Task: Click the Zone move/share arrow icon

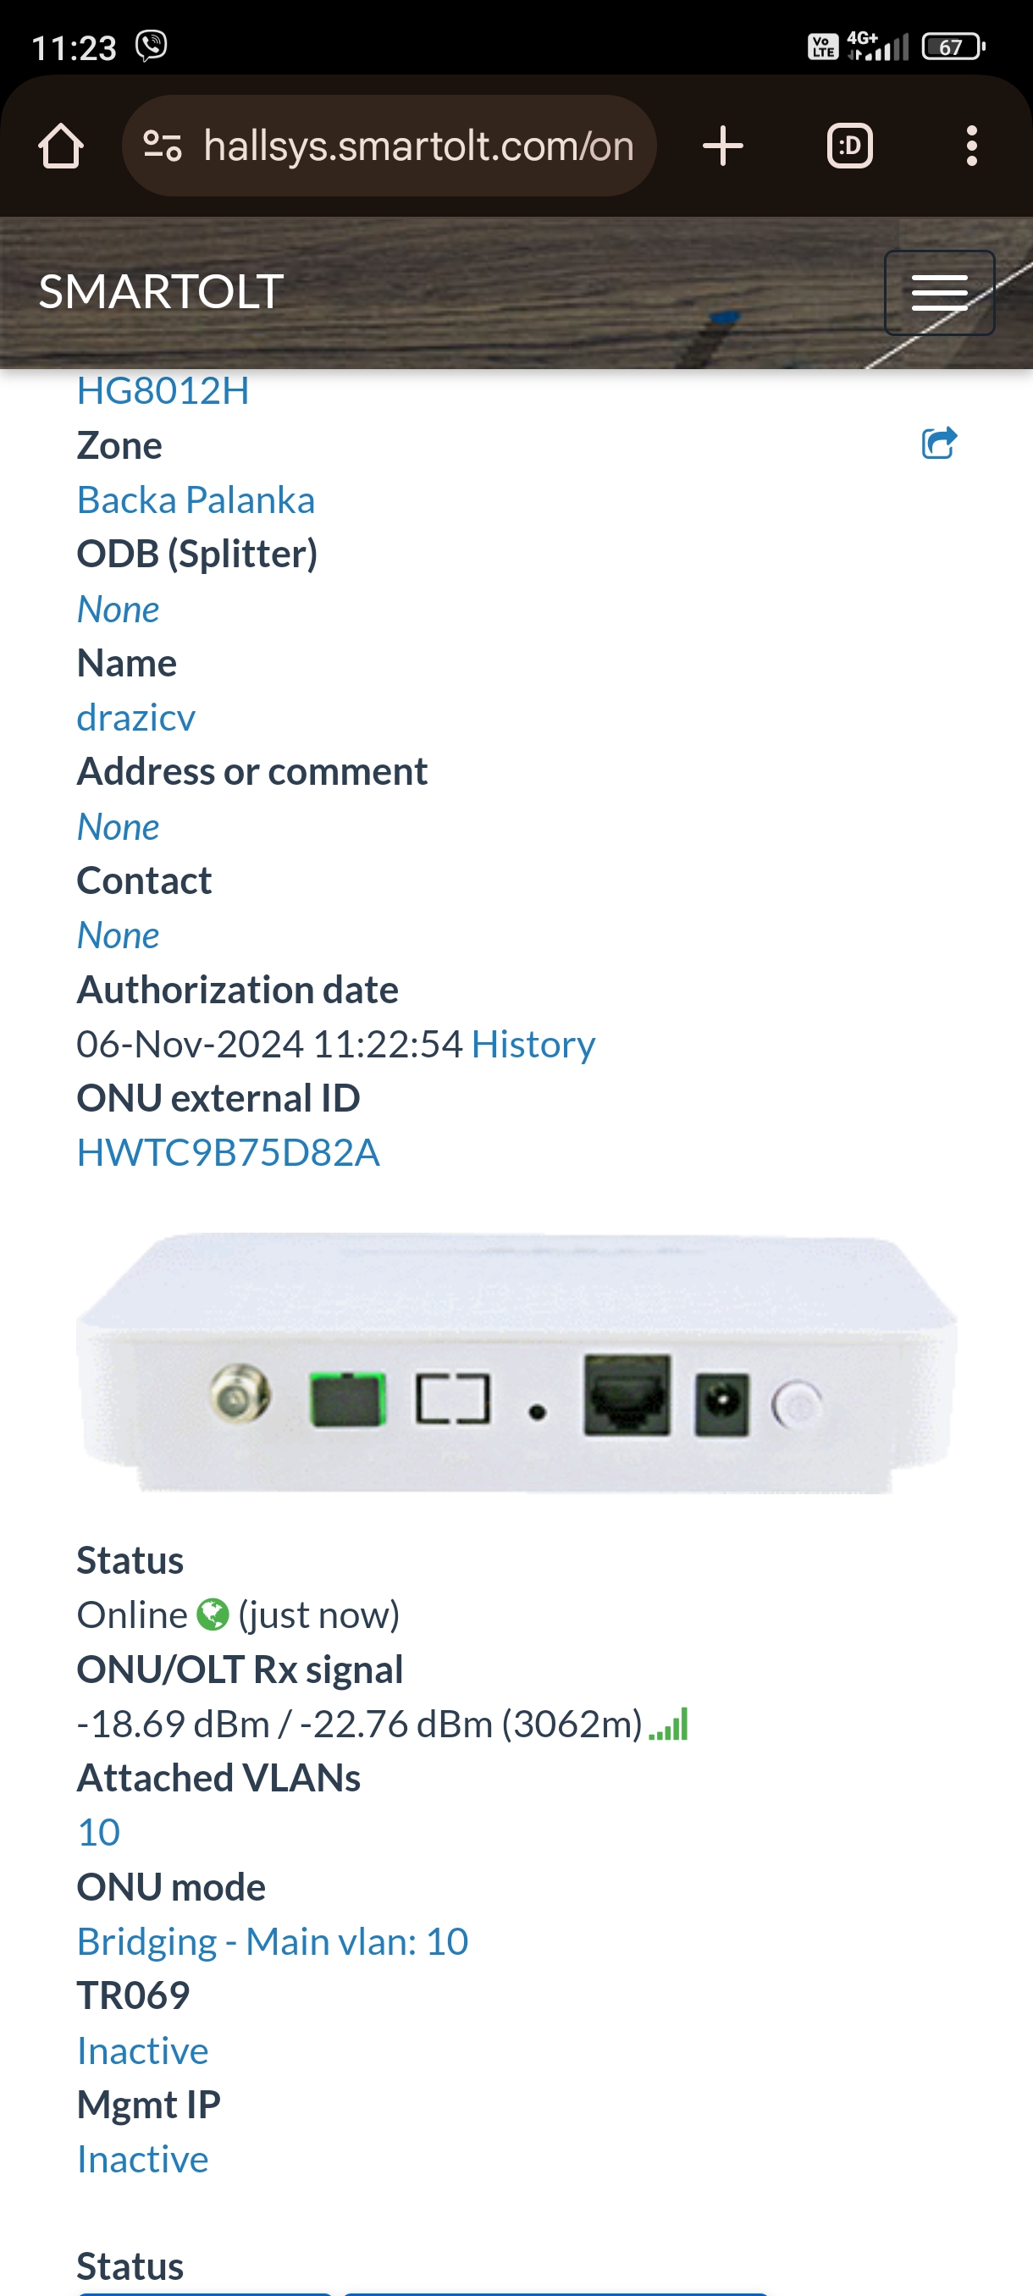Action: 938,443
